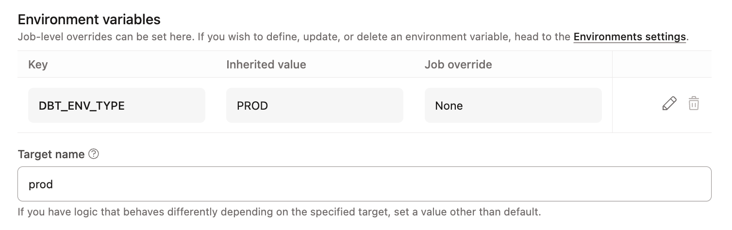Click the Key column header
Screen dimensions: 732x230
(38, 65)
